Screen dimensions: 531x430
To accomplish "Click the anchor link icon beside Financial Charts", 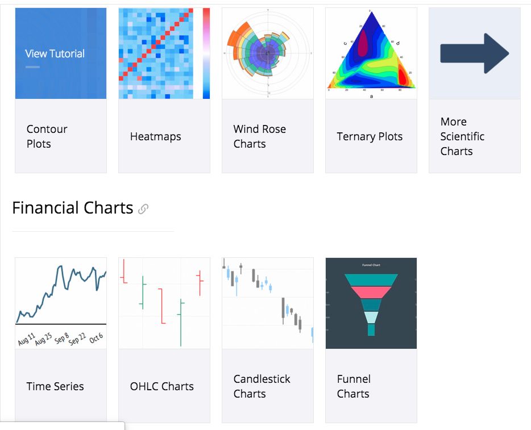I will coord(143,209).
